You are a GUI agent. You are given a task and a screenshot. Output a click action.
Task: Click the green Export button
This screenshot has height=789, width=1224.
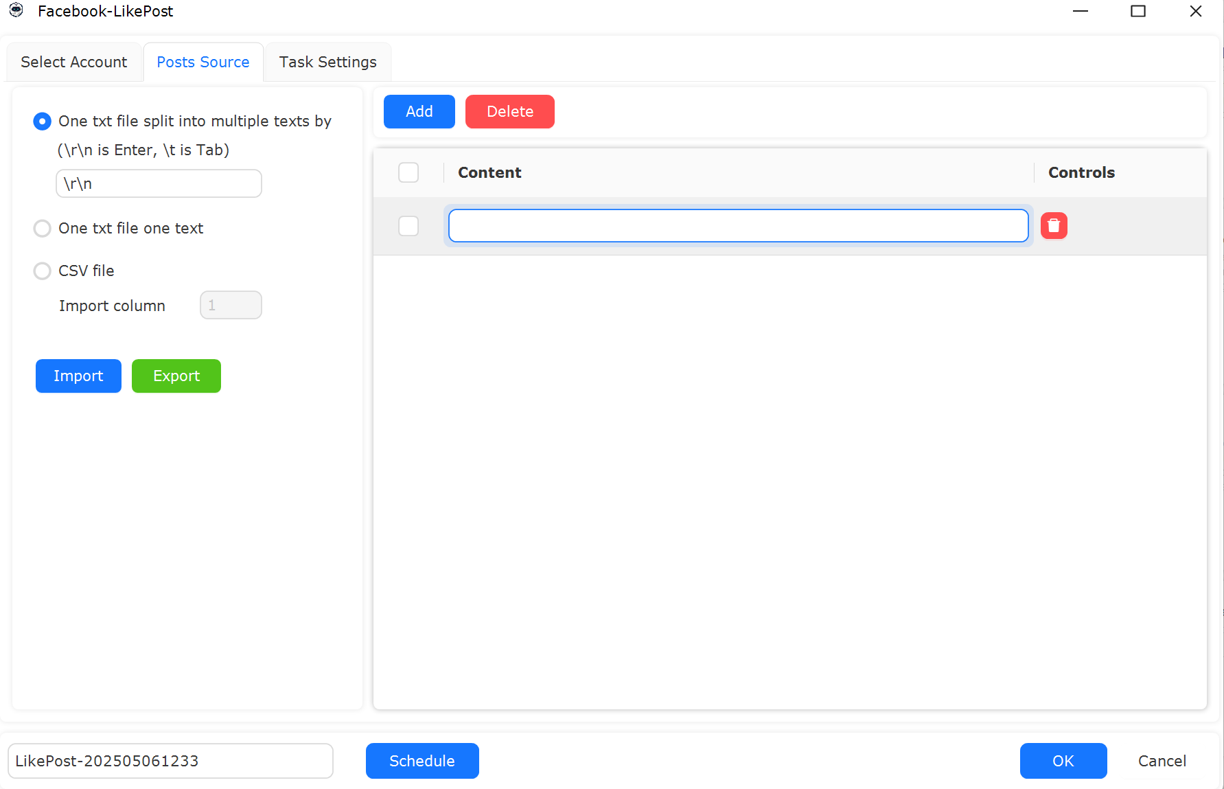pyautogui.click(x=176, y=376)
